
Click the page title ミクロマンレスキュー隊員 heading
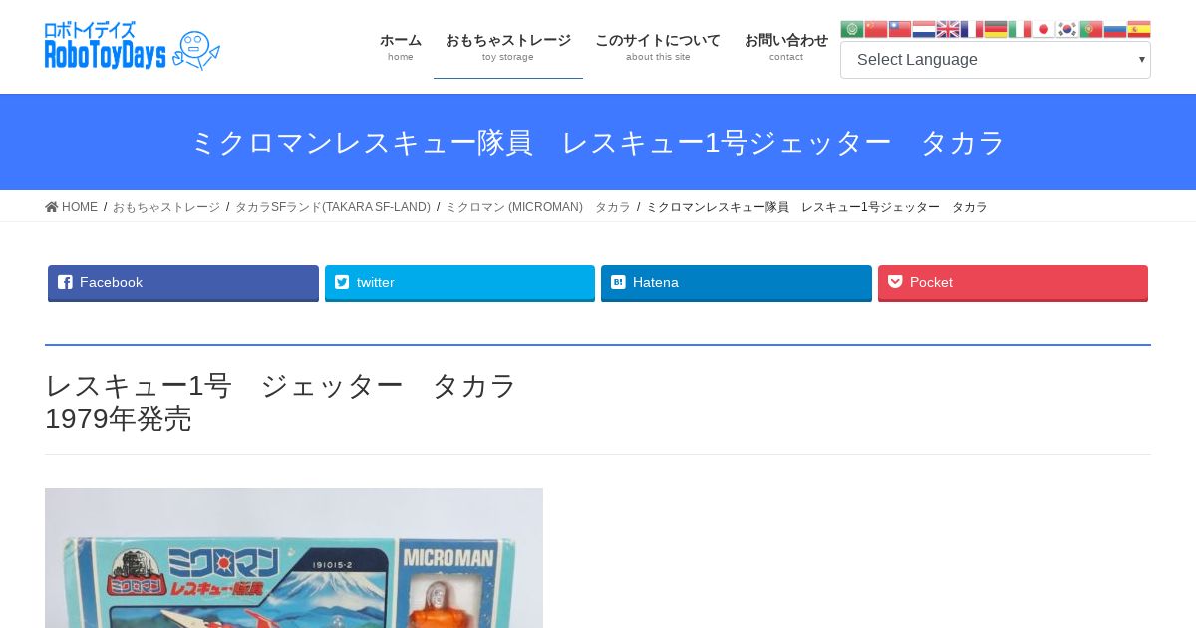(598, 143)
